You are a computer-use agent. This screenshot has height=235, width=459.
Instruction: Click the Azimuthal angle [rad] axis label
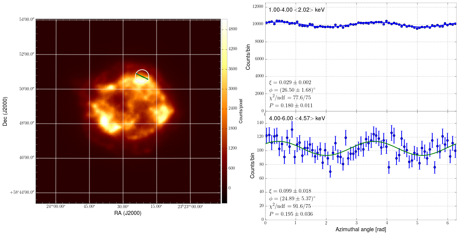[x=361, y=229]
